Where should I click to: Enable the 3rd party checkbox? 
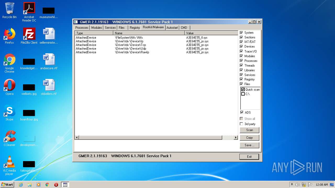[x=241, y=124]
